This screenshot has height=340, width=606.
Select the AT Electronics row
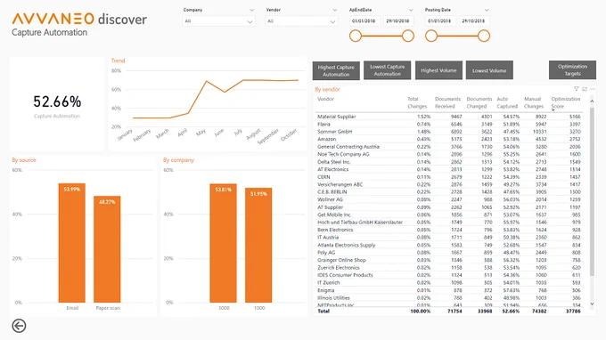[x=449, y=169]
